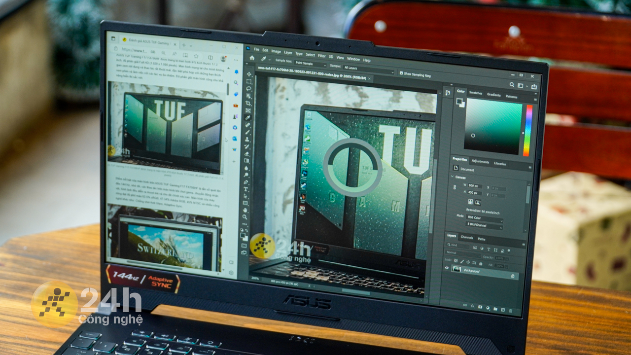631x355 pixels.
Task: Open the Sample Size dropdown
Action: pos(311,64)
